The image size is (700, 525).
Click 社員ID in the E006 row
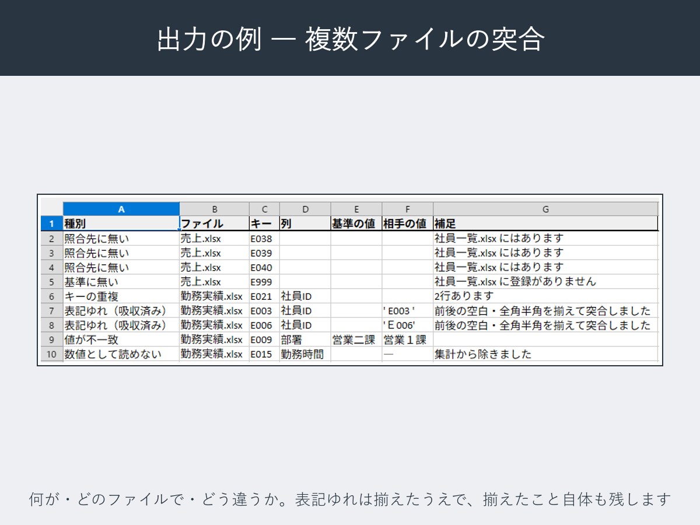(306, 325)
